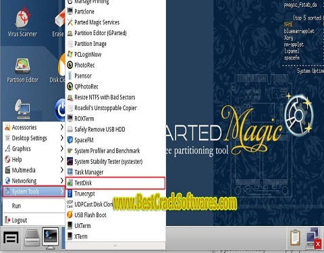Launch Partition Image from the submenu
The width and height of the screenshot is (324, 253).
pyautogui.click(x=115, y=44)
